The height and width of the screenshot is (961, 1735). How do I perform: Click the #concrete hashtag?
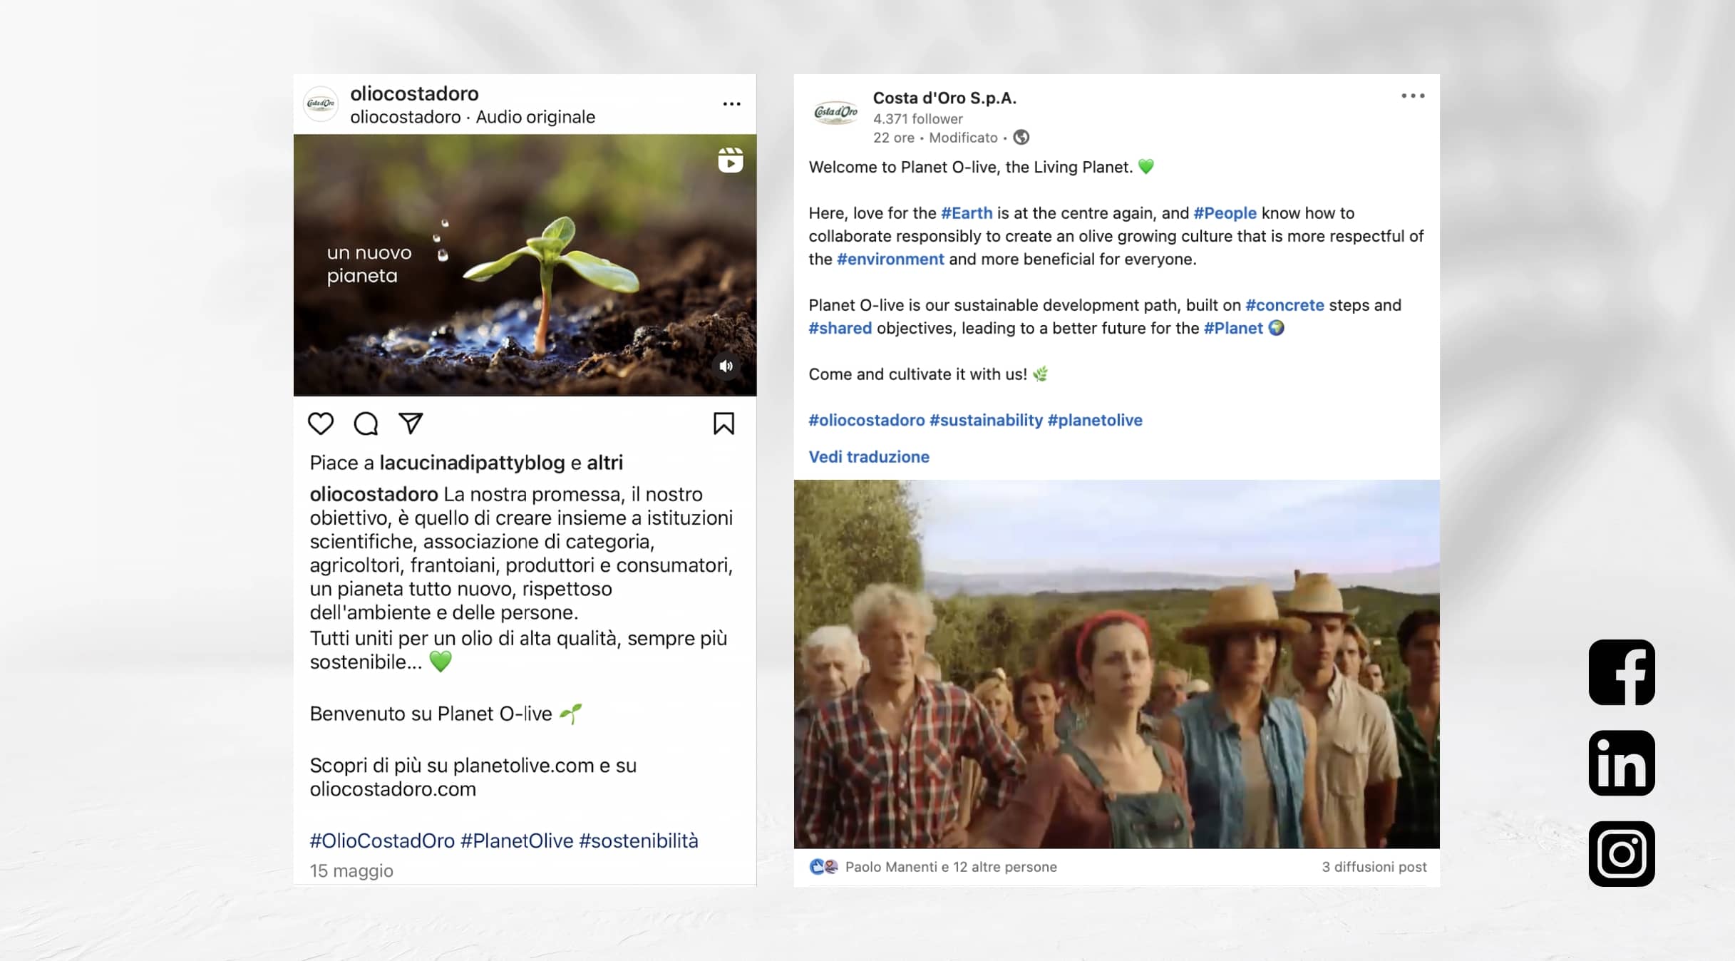pos(1284,305)
